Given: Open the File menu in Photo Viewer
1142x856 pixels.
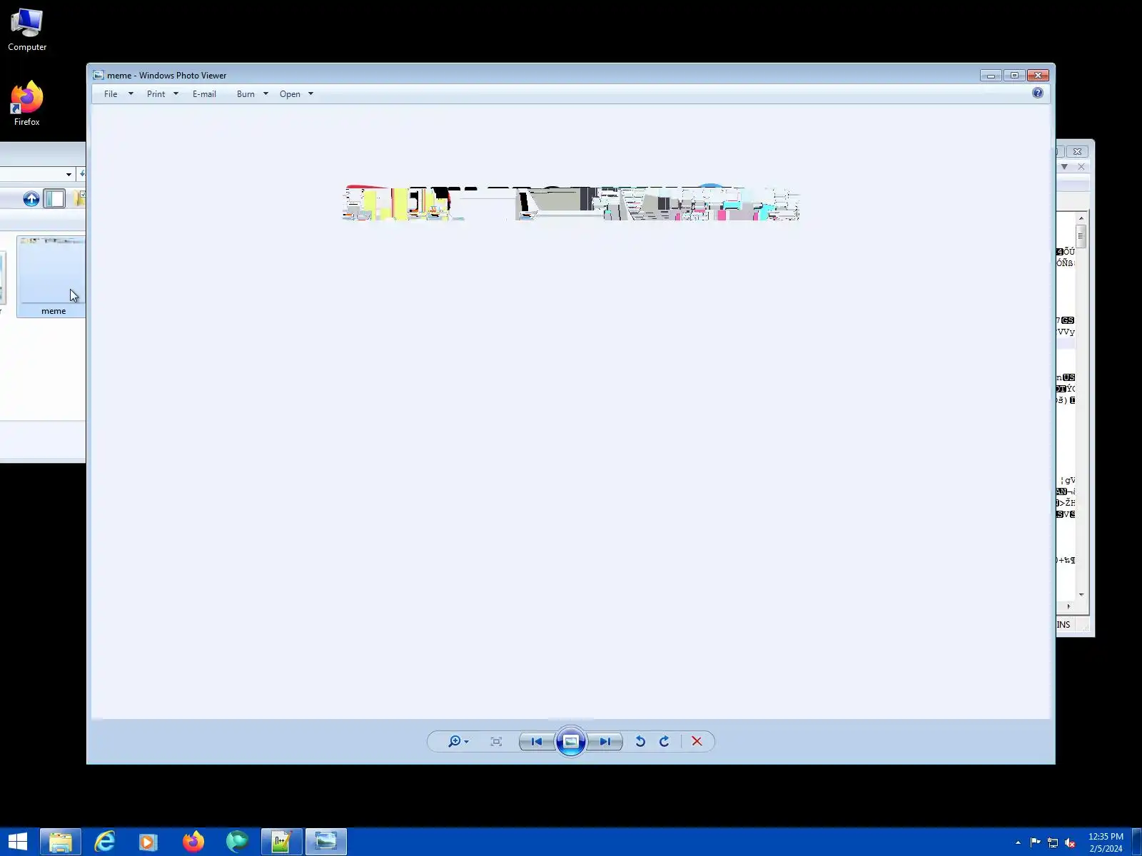Looking at the screenshot, I should (111, 93).
